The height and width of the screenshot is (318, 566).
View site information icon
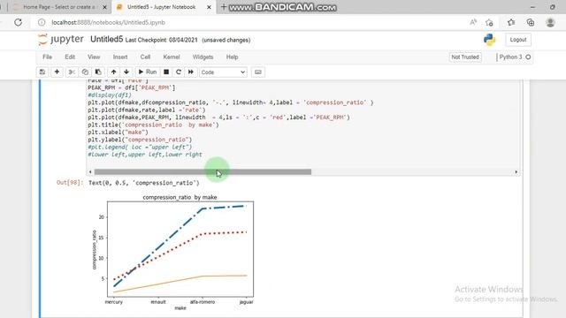coord(42,22)
